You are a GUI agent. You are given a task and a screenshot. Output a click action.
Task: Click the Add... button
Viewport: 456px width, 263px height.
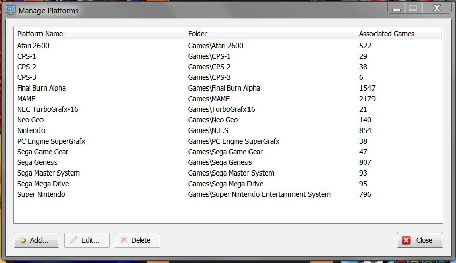36,240
